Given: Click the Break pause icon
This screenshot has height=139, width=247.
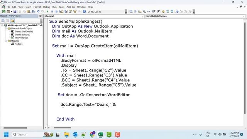Looking at the screenshot, I should tap(52, 12).
